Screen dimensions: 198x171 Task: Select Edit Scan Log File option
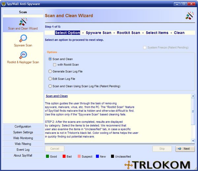(50, 79)
